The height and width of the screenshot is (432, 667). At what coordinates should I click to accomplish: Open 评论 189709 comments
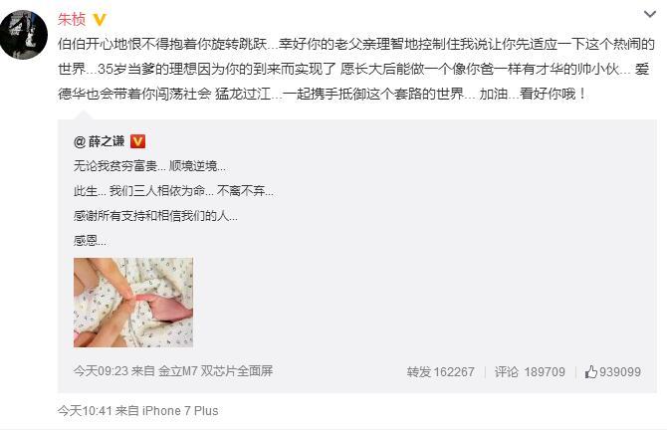530,372
